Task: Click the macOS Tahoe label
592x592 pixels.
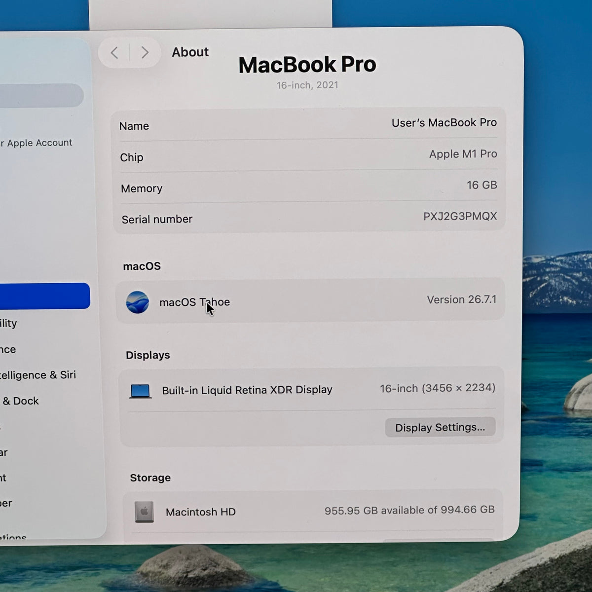Action: [194, 302]
